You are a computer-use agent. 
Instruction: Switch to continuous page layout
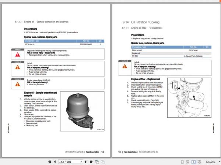pos(188,162)
